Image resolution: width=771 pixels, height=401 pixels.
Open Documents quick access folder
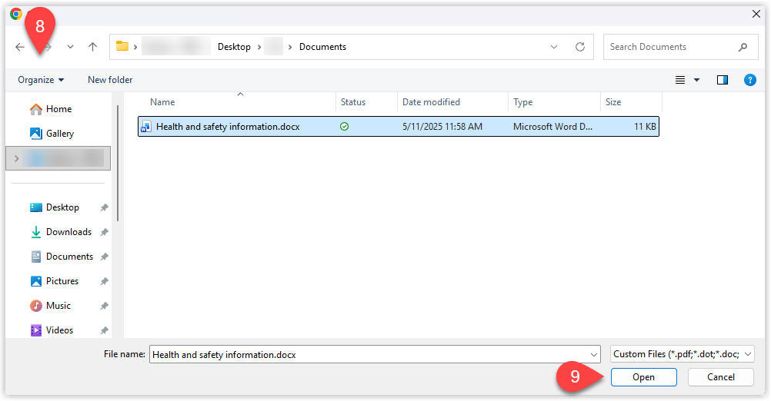(x=62, y=257)
